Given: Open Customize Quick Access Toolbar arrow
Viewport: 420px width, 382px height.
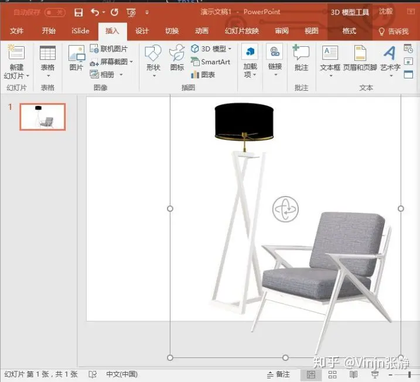Looking at the screenshot, I should [x=147, y=12].
